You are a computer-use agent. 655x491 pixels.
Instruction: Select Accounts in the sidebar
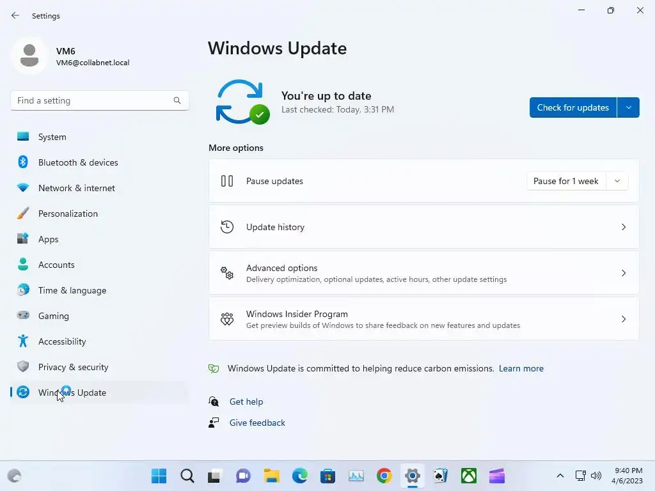click(99, 265)
